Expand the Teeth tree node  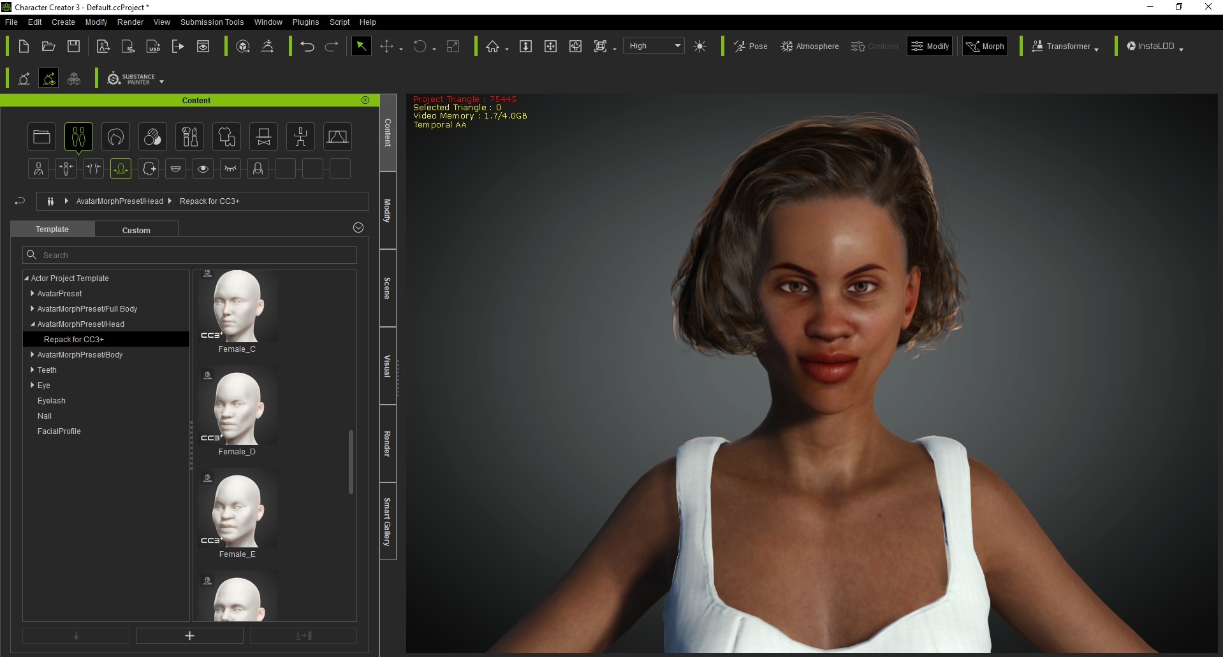33,370
